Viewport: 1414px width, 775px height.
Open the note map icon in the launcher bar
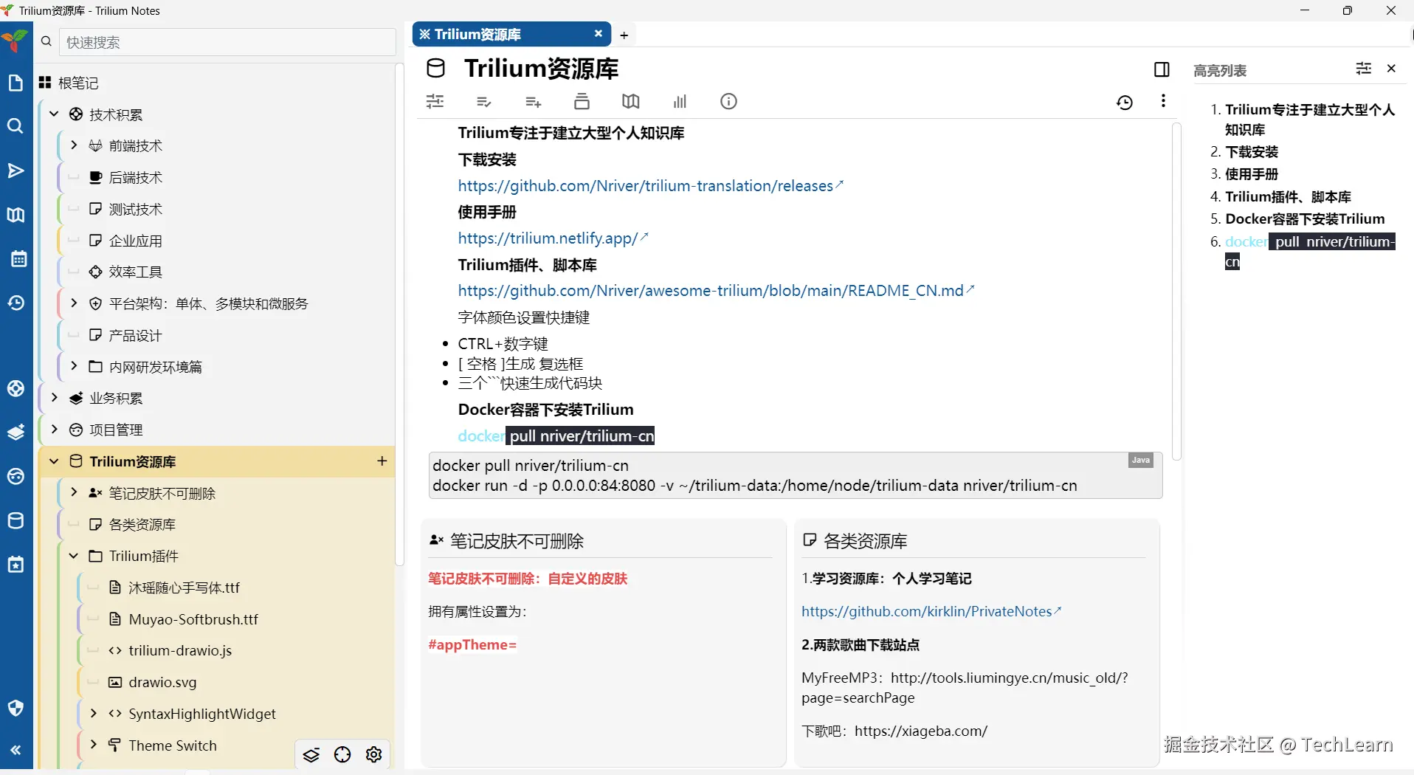click(15, 215)
